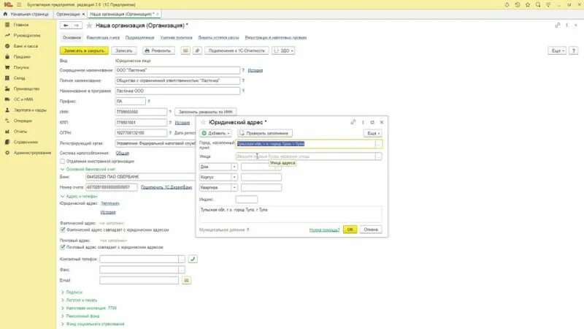Click the Записать button
Image resolution: width=584 pixels, height=329 pixels.
pyautogui.click(x=123, y=50)
